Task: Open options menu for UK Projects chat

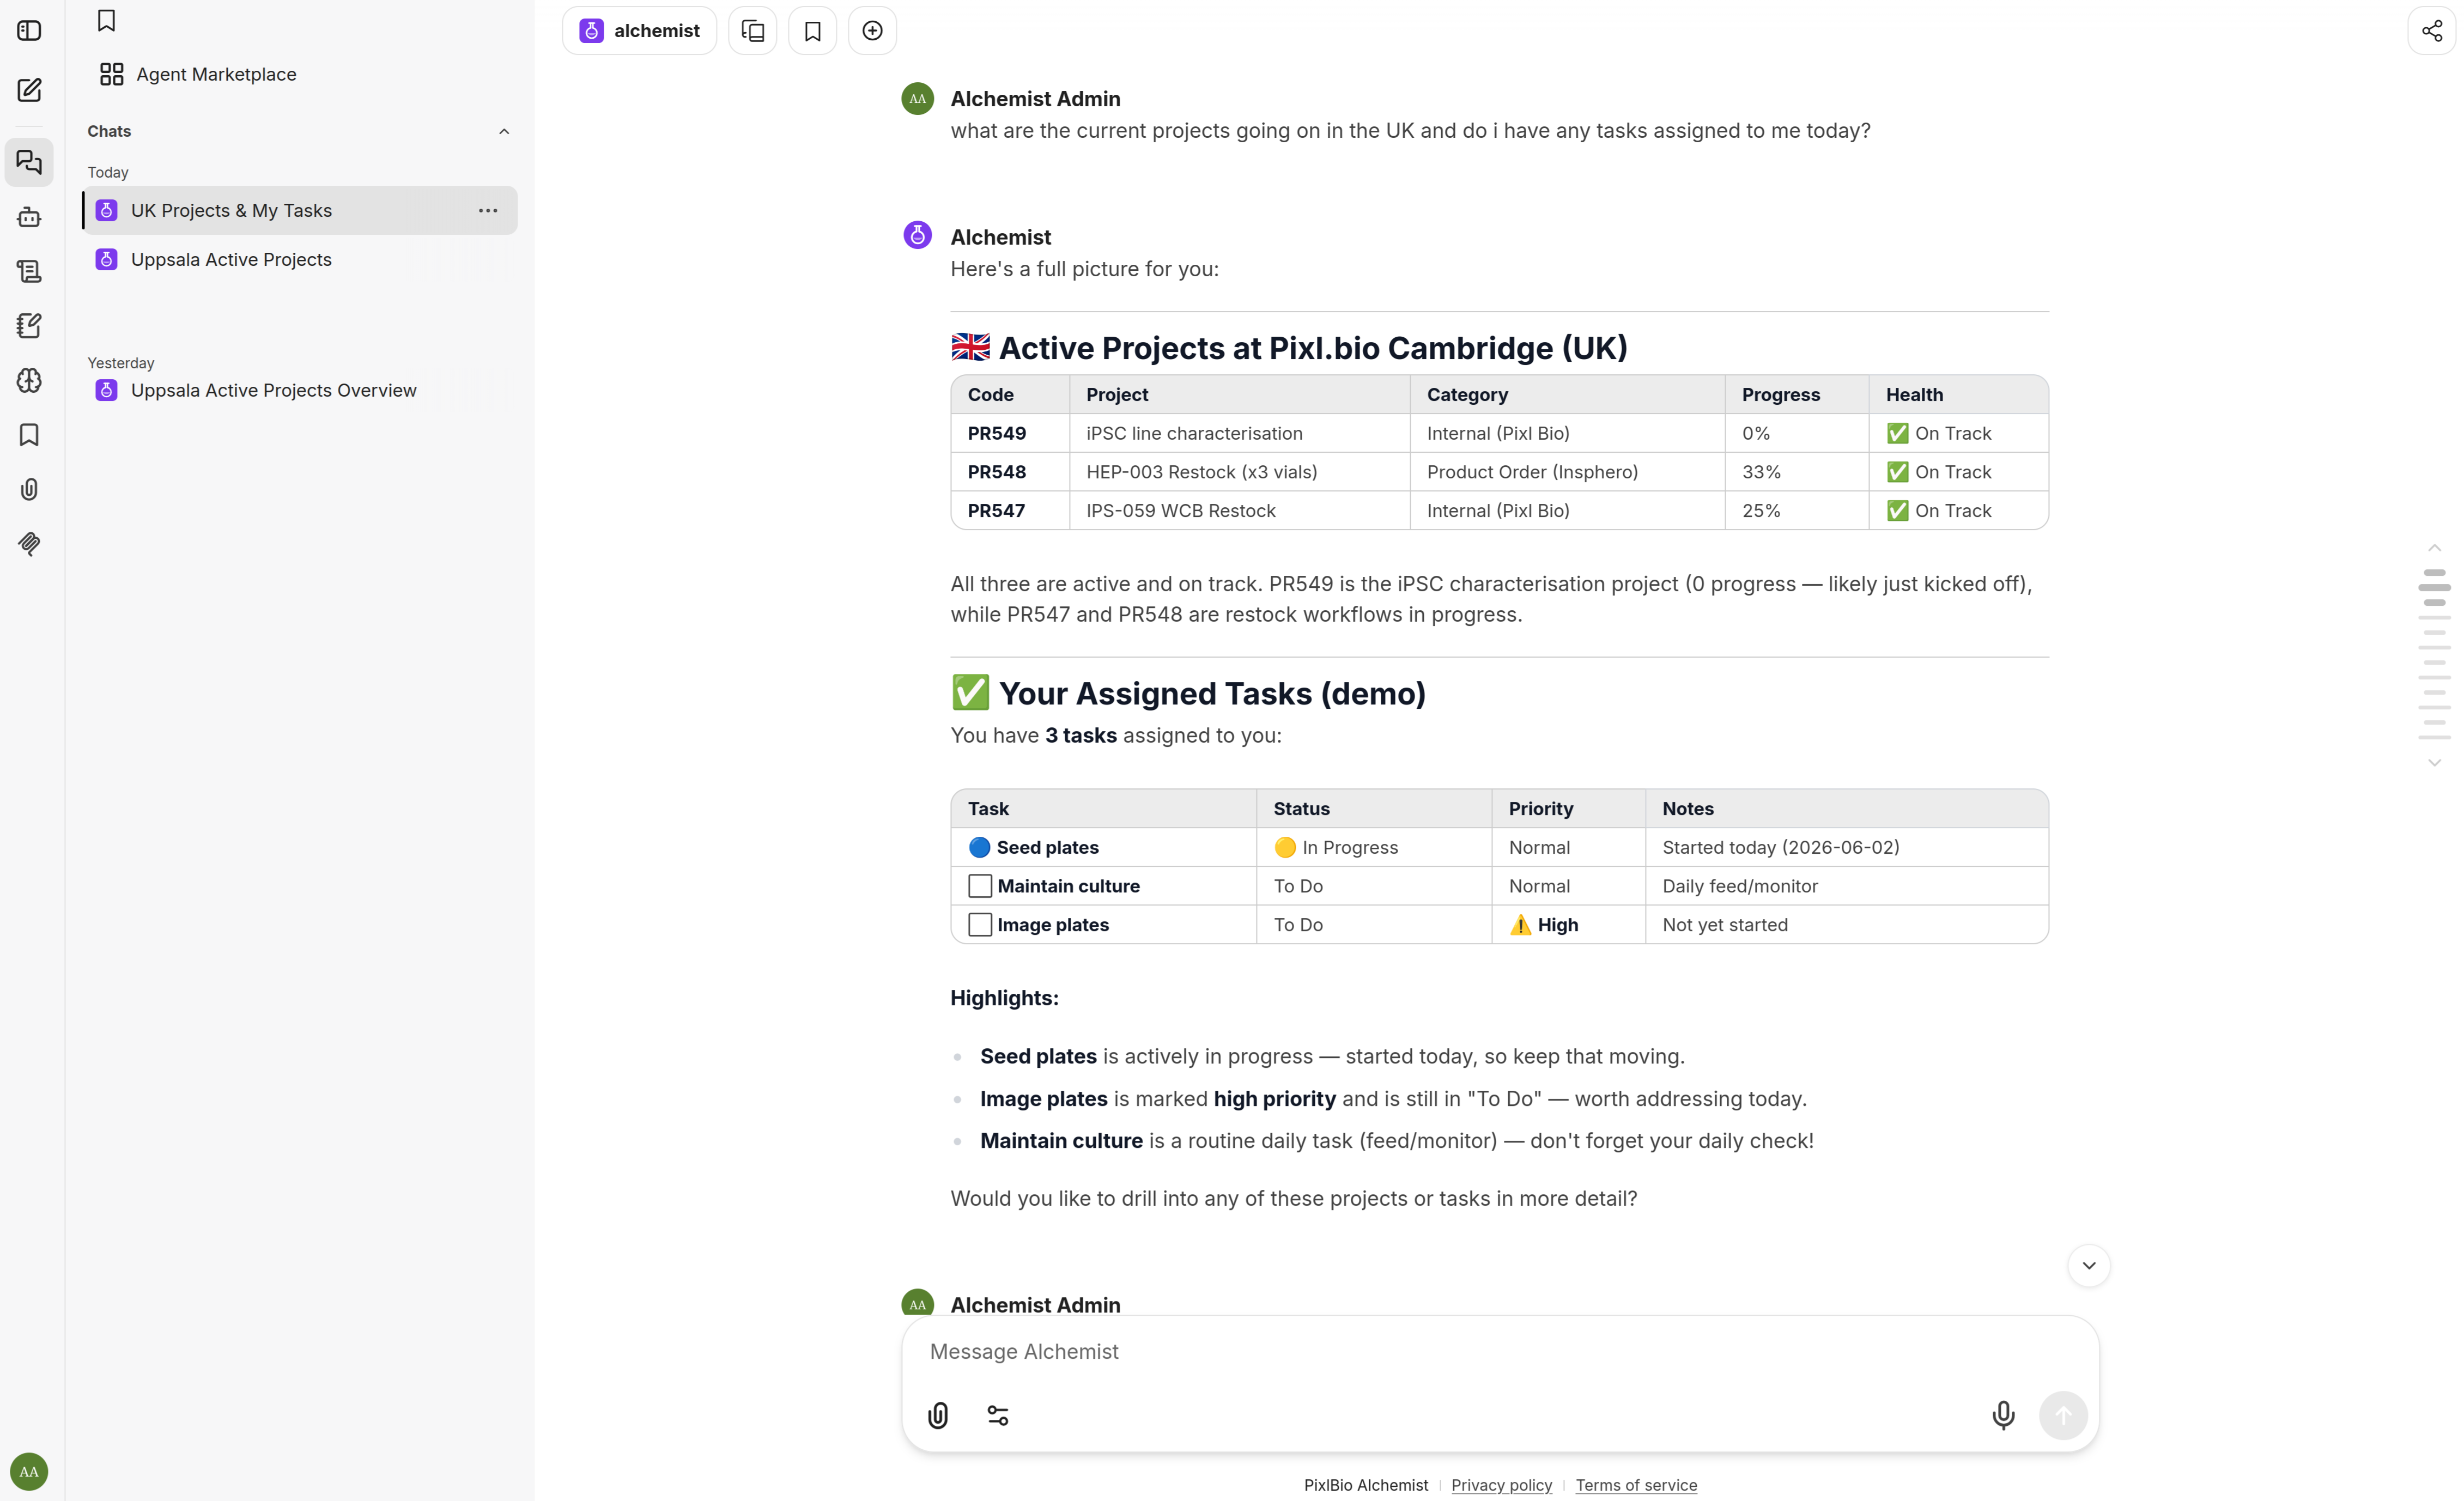Action: coord(488,210)
